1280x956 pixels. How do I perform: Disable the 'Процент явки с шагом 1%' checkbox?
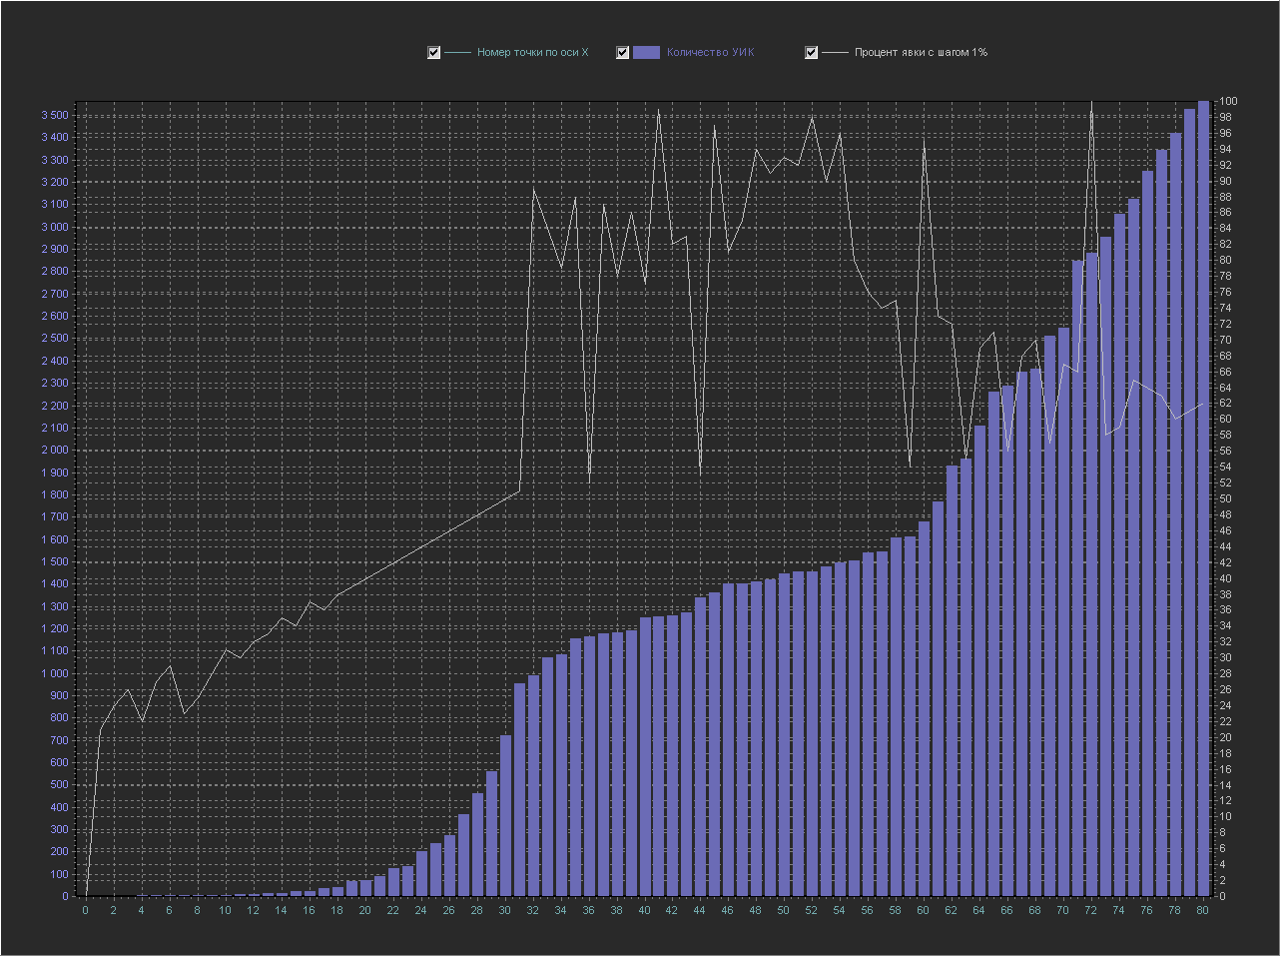click(811, 53)
